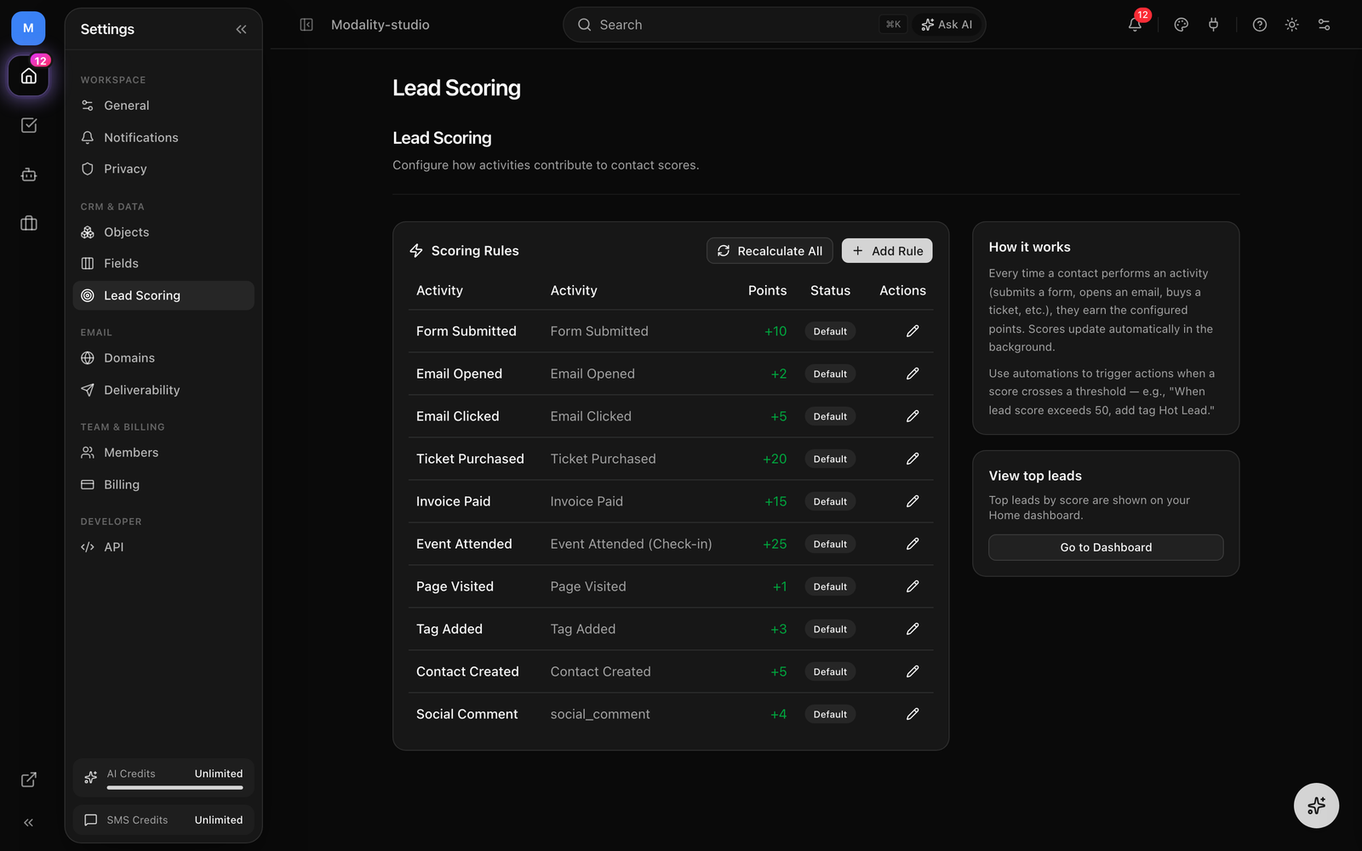The image size is (1362, 851).
Task: Click the Recalculate All button
Action: [770, 251]
